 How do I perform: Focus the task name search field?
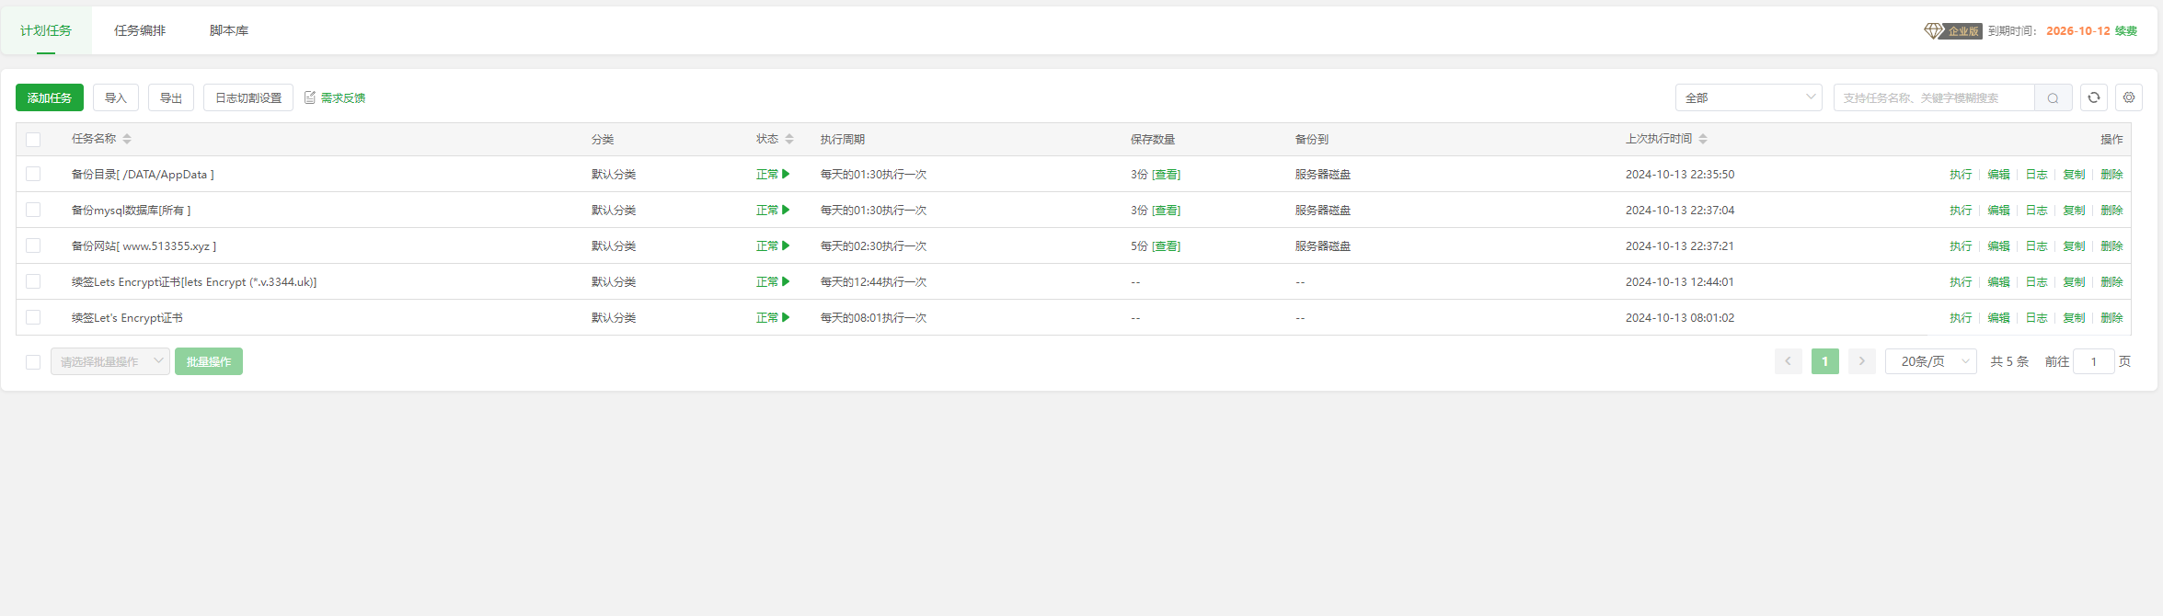(x=1932, y=97)
